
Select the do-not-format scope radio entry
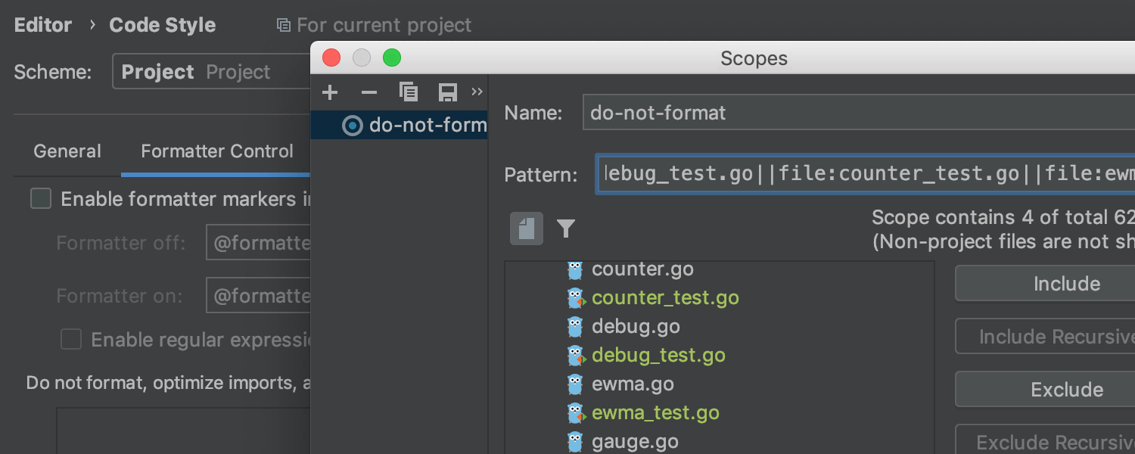(353, 126)
